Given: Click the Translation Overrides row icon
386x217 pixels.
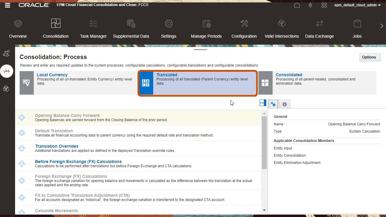Looking at the screenshot, I should pyautogui.click(x=22, y=148).
